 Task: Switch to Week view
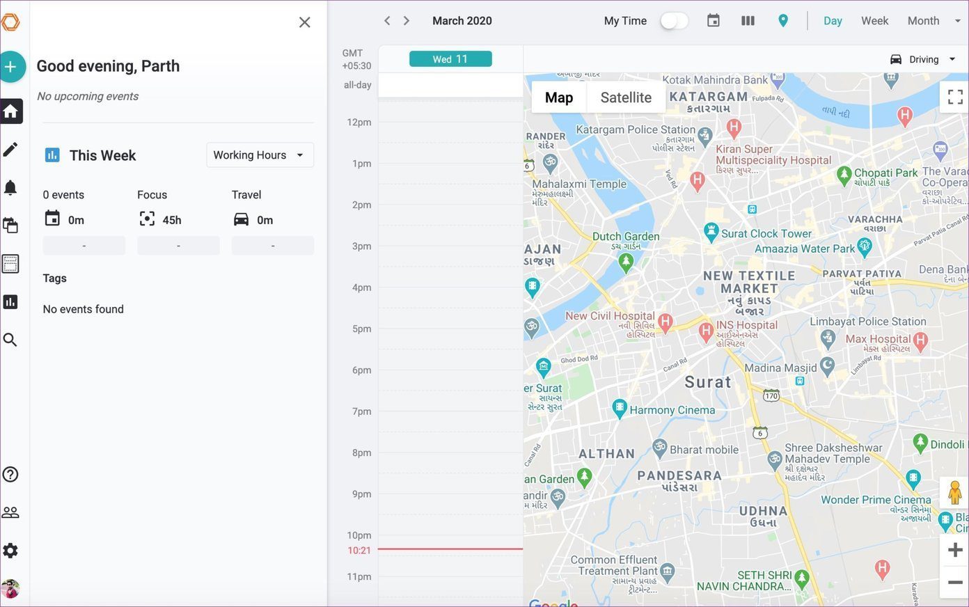(x=874, y=21)
